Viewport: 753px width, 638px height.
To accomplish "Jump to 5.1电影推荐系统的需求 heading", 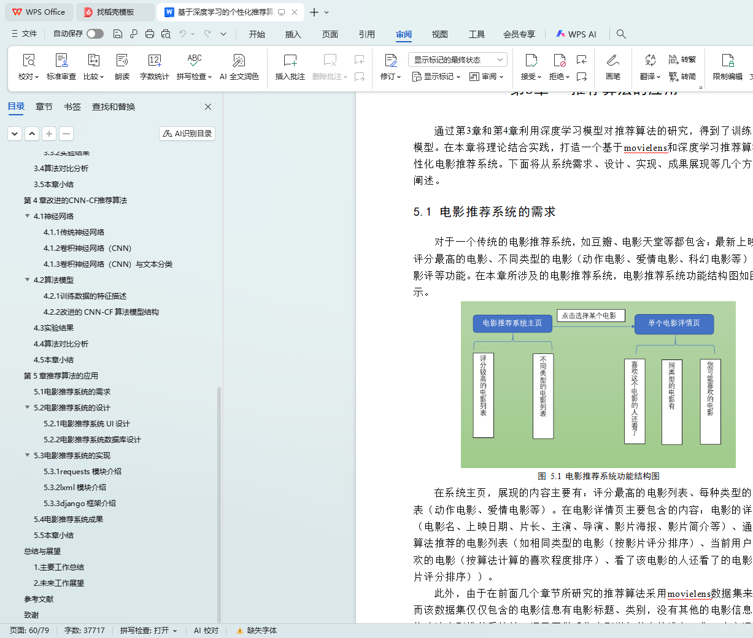I will point(72,391).
